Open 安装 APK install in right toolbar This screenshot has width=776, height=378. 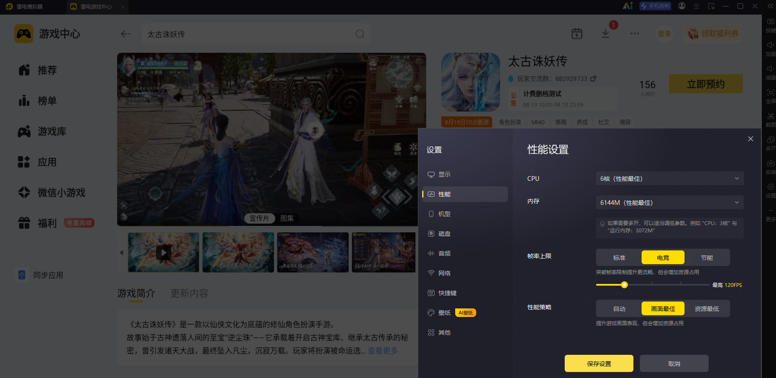tap(770, 167)
